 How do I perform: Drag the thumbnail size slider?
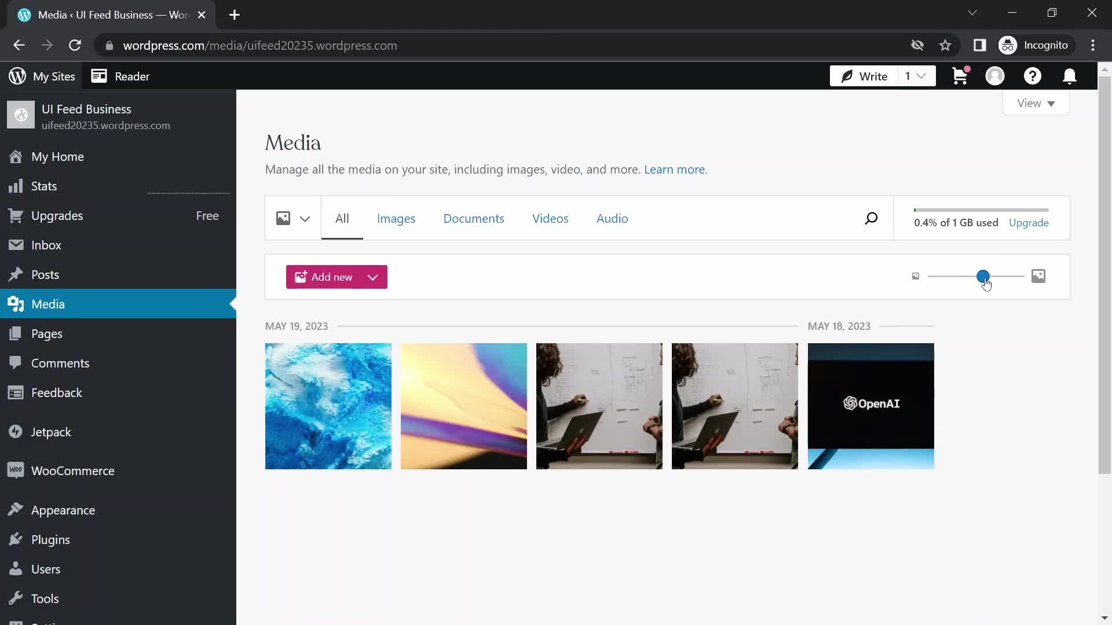click(983, 276)
